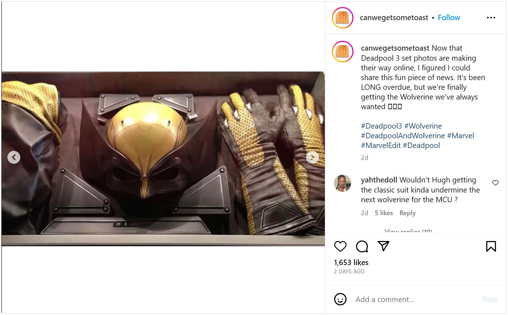Expand View replies under yahthedoll's comment

408,230
